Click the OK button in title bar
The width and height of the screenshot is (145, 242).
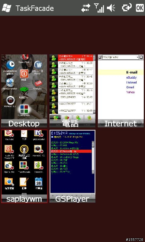(140, 8)
